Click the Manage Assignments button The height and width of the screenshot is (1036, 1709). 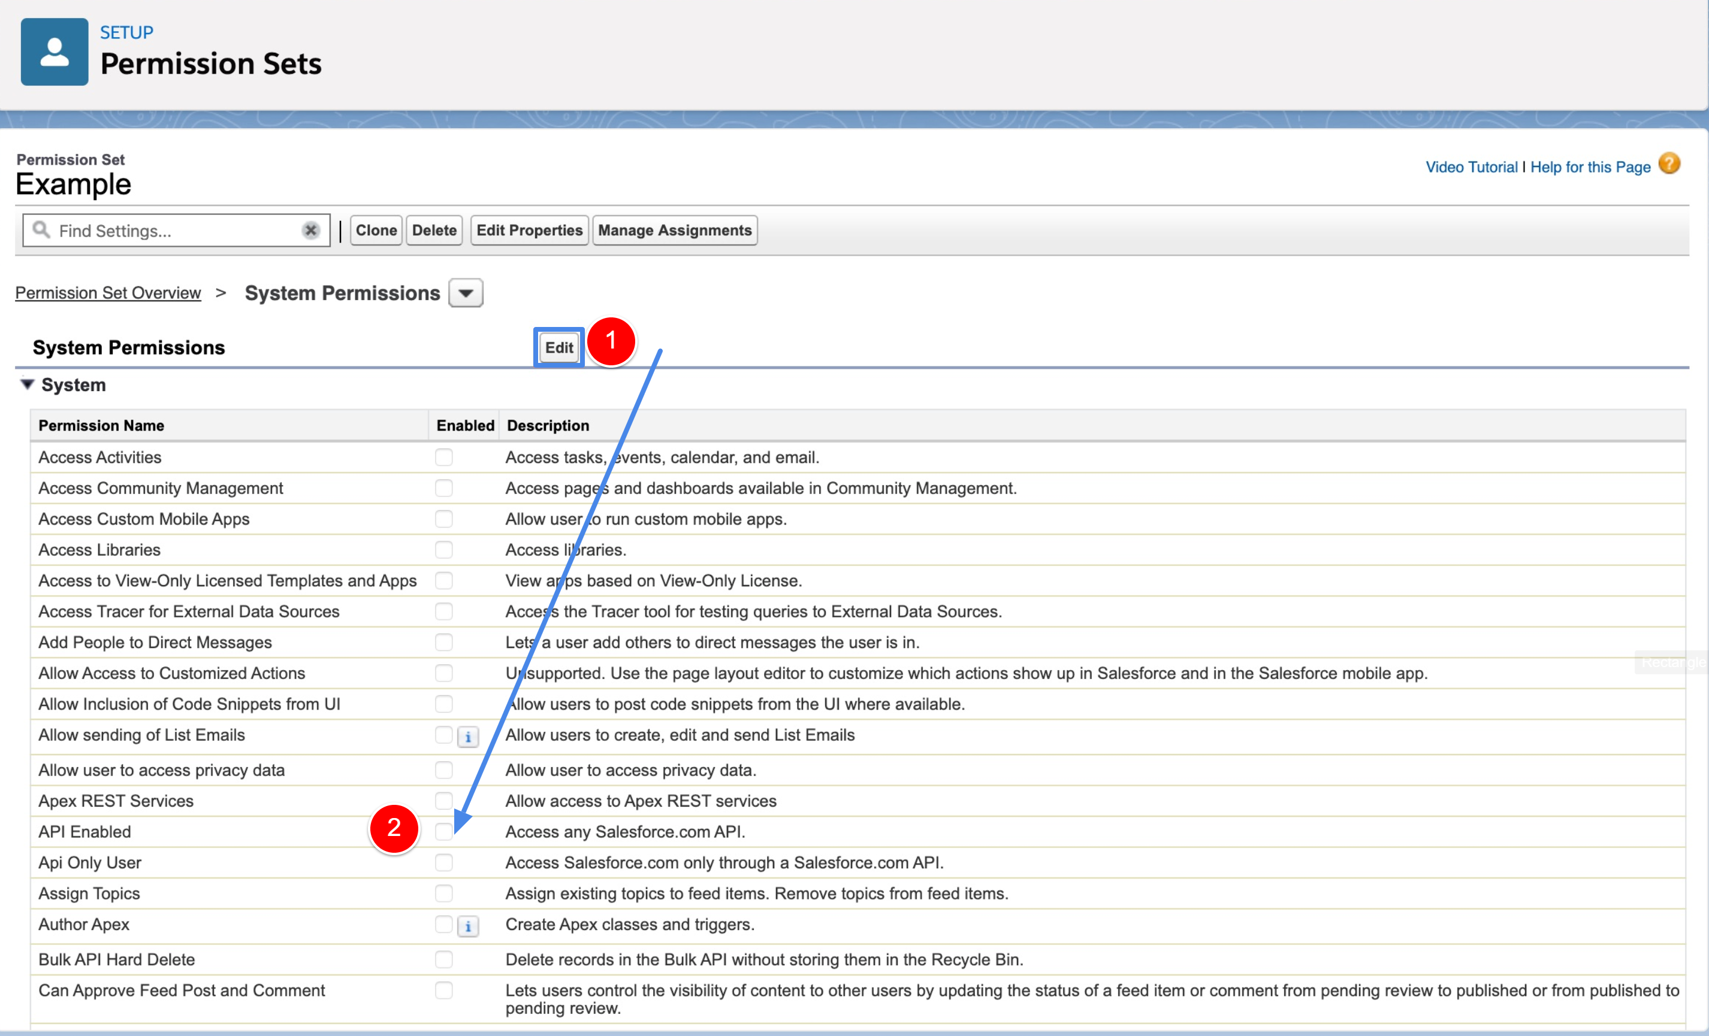click(674, 230)
